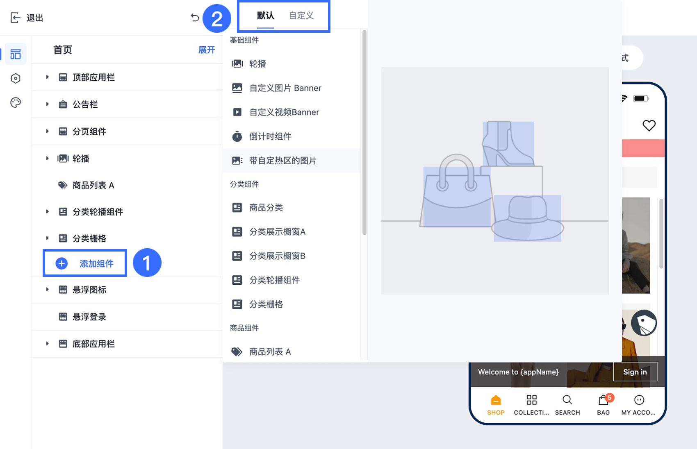Image resolution: width=697 pixels, height=449 pixels.
Task: Click the 自定义视频Banner label
Action: [284, 112]
